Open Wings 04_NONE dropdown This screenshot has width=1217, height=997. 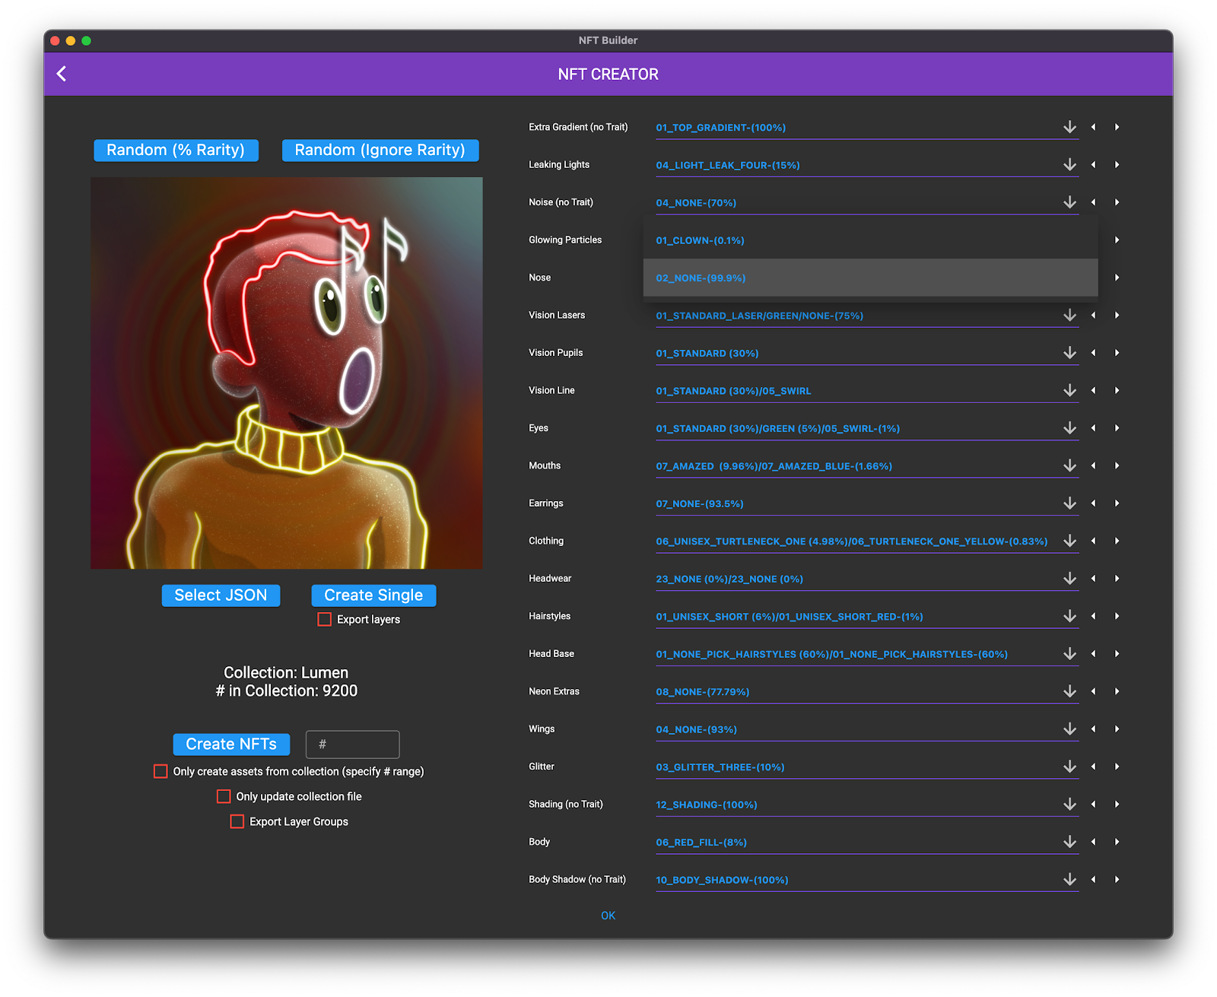pos(867,730)
